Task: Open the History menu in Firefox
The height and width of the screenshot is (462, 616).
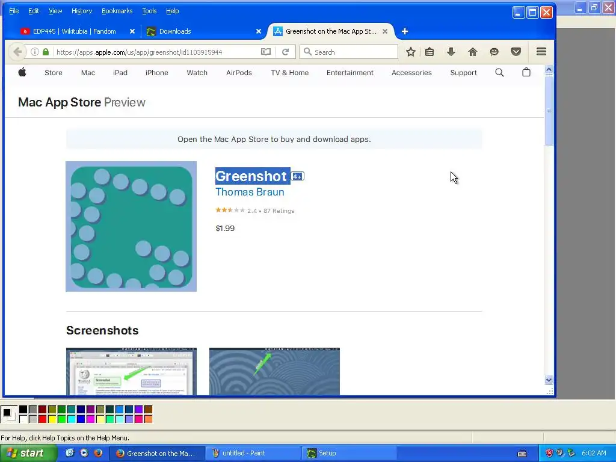Action: click(x=82, y=11)
